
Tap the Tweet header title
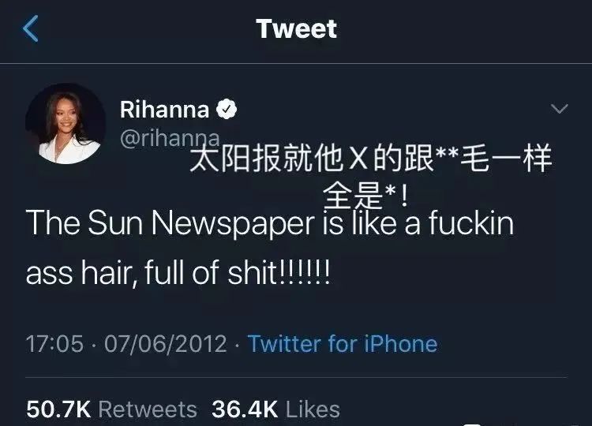[x=296, y=28]
